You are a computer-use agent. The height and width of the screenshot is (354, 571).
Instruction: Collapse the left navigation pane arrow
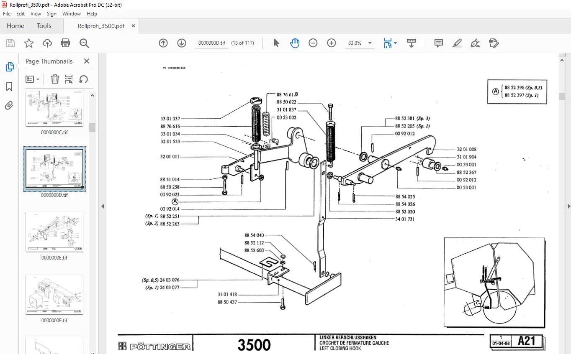[x=103, y=206]
